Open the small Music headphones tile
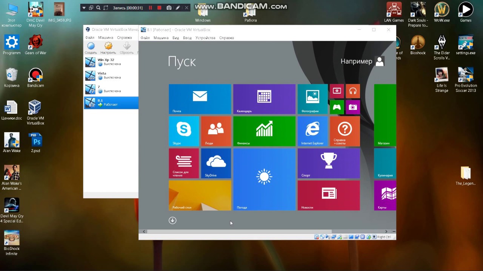The height and width of the screenshot is (271, 483). click(353, 91)
